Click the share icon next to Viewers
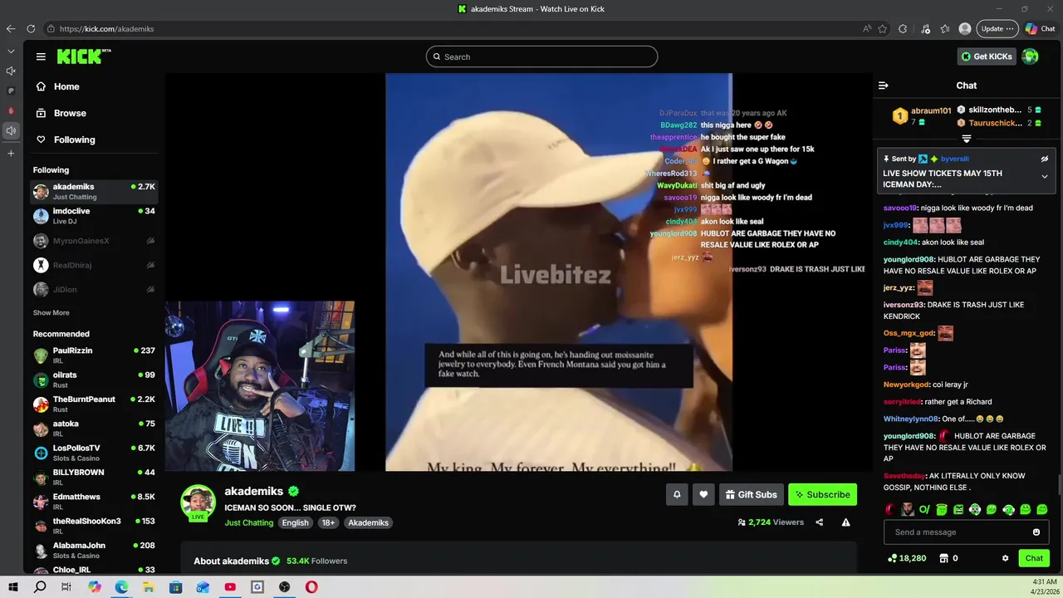 pos(820,522)
